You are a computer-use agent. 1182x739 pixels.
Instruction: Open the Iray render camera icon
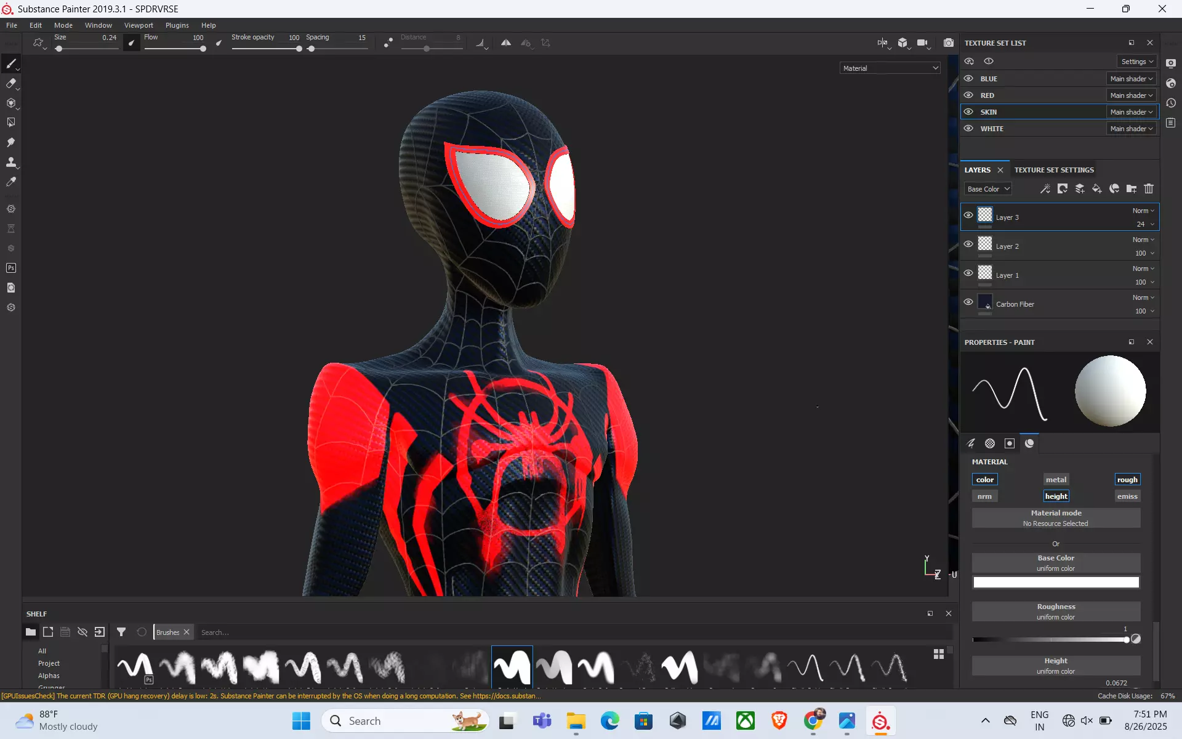click(949, 43)
